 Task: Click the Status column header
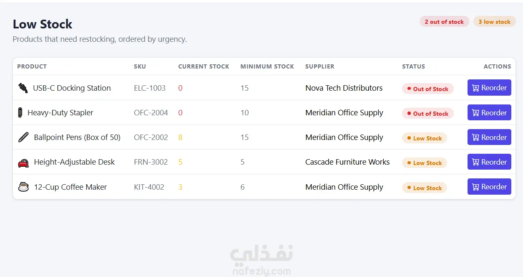413,66
